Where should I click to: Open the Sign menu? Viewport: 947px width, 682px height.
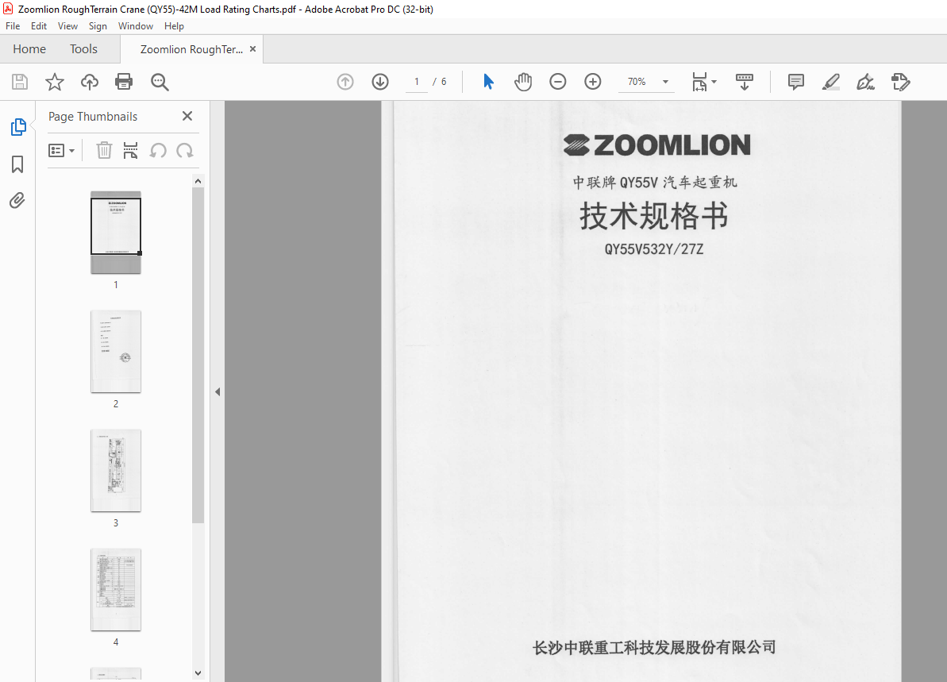click(98, 26)
